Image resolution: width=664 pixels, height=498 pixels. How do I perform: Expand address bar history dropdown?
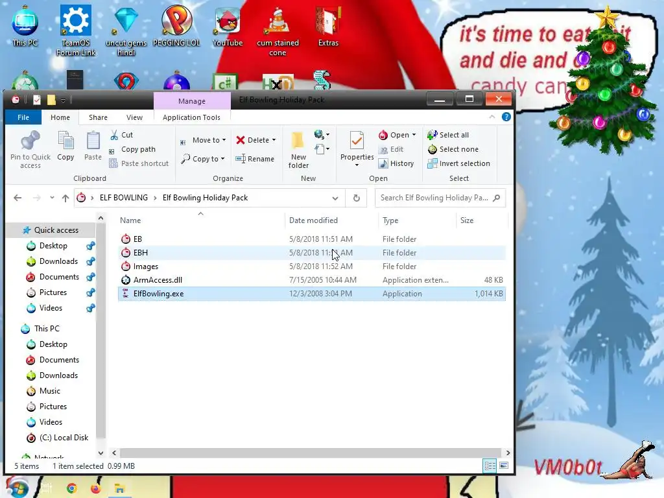(335, 198)
